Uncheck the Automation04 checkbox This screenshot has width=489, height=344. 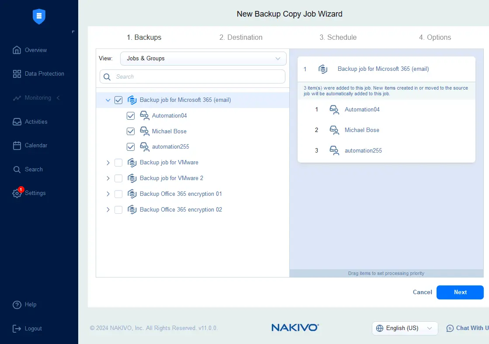click(131, 116)
